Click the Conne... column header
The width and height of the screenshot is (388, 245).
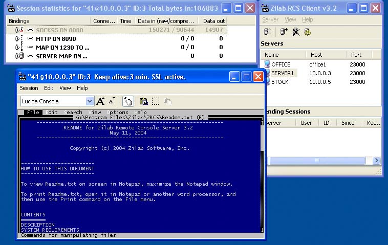(x=104, y=21)
